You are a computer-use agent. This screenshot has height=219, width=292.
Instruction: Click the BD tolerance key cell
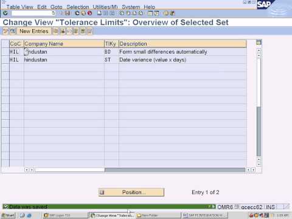click(x=111, y=52)
